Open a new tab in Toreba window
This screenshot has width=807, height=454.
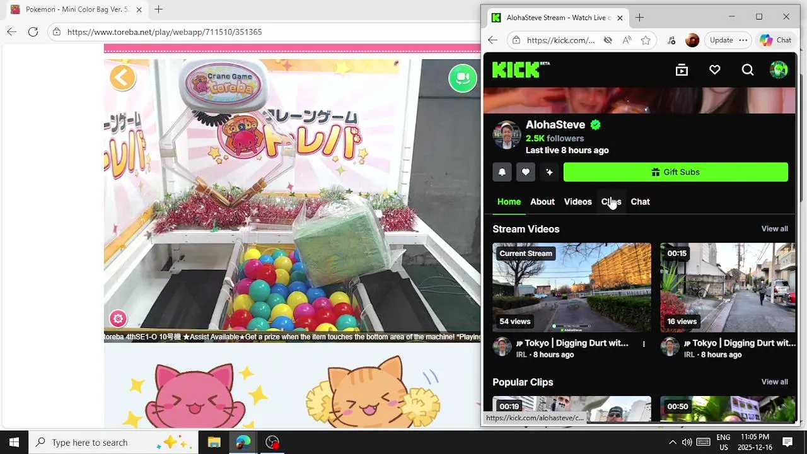pyautogui.click(x=159, y=9)
